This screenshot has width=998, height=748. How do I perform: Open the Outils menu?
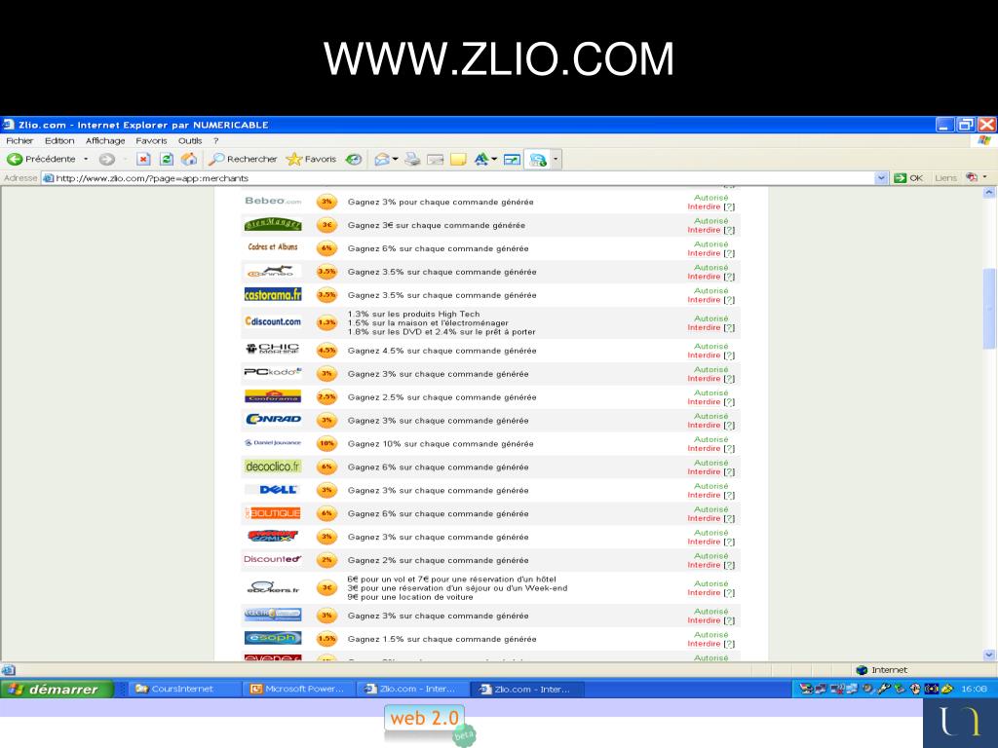point(190,140)
